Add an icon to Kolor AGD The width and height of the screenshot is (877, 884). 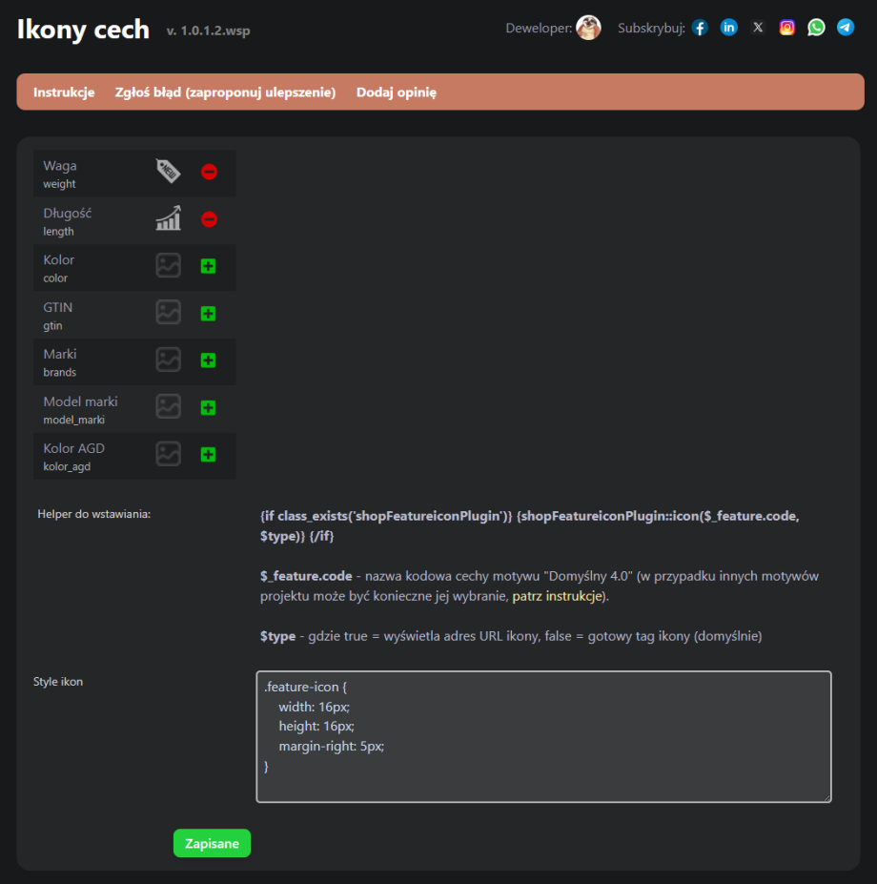point(208,455)
